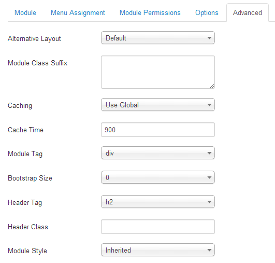
Task: Click the Advanced tab
Action: 247,12
